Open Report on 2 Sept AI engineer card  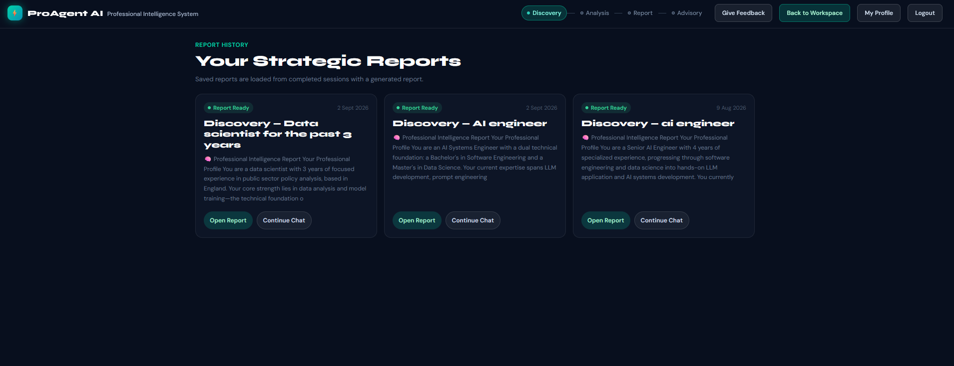click(417, 220)
